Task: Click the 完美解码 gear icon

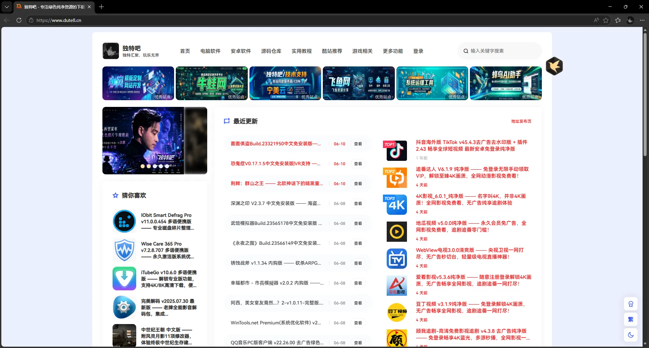Action: pyautogui.click(x=124, y=308)
